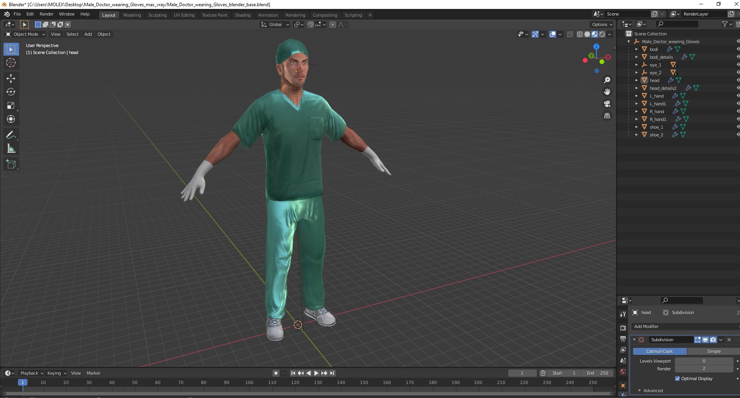
Task: Toggle the camera view icon
Action: click(607, 104)
